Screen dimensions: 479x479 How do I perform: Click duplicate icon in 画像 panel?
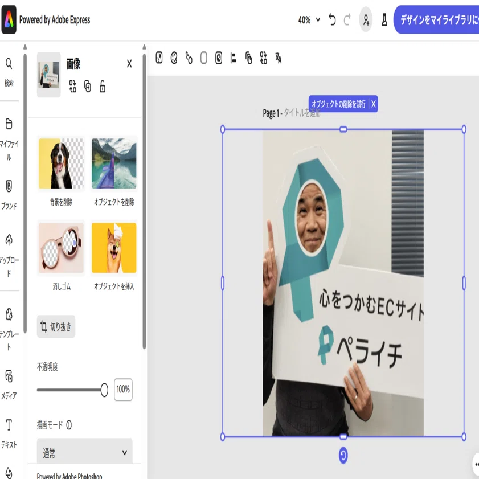coord(87,86)
